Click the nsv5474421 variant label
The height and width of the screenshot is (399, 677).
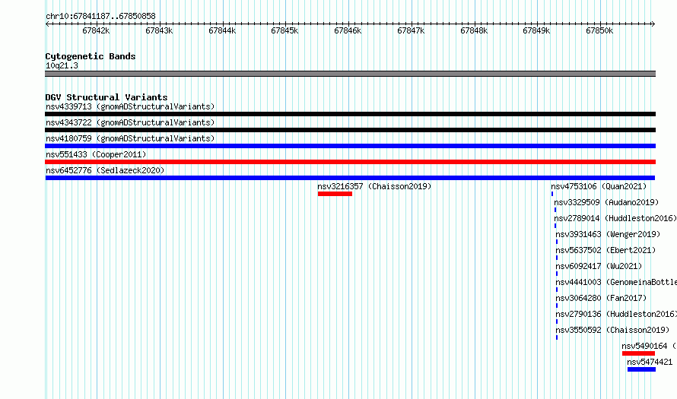pyautogui.click(x=650, y=362)
